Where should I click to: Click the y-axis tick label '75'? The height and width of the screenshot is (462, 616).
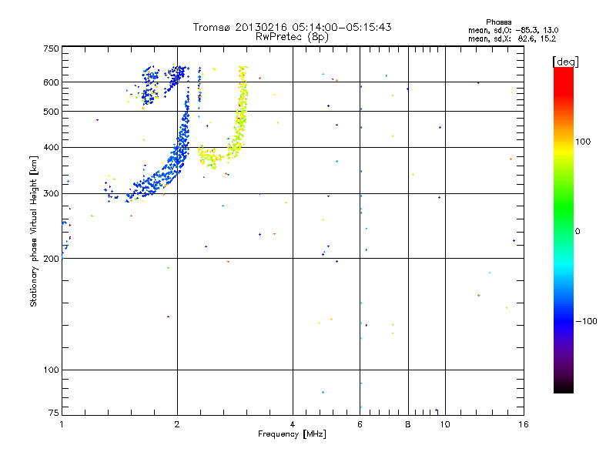[54, 413]
